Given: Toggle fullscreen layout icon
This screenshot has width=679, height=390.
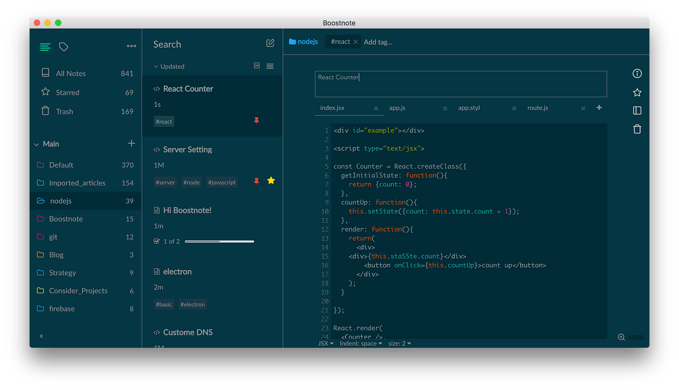Looking at the screenshot, I should 637,110.
